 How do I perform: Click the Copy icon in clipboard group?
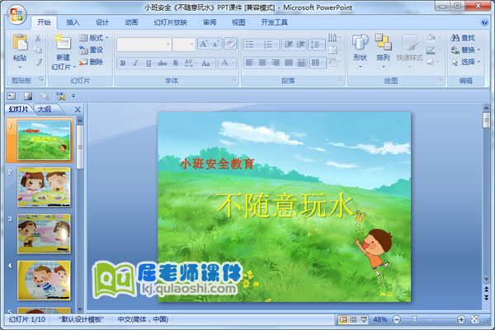(38, 49)
